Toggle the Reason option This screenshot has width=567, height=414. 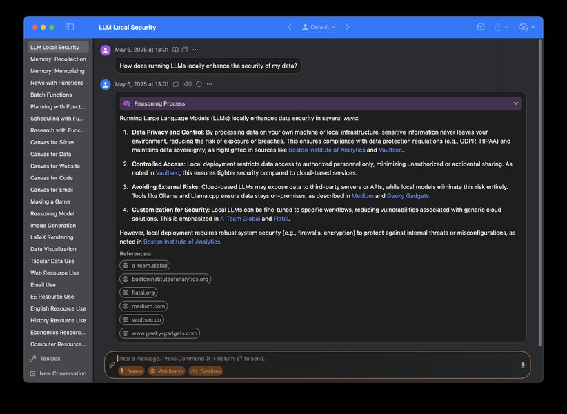131,371
